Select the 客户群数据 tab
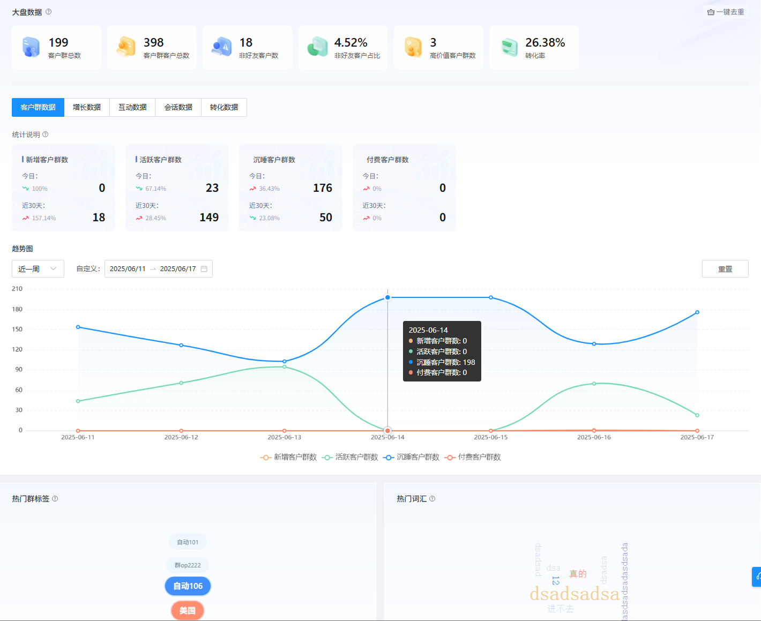This screenshot has width=761, height=621. [38, 107]
